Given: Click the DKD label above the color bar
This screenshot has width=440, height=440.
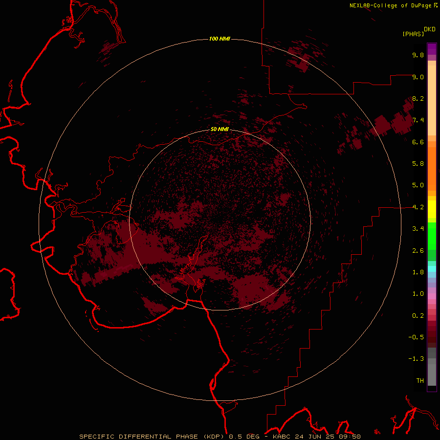Looking at the screenshot, I should (x=430, y=29).
